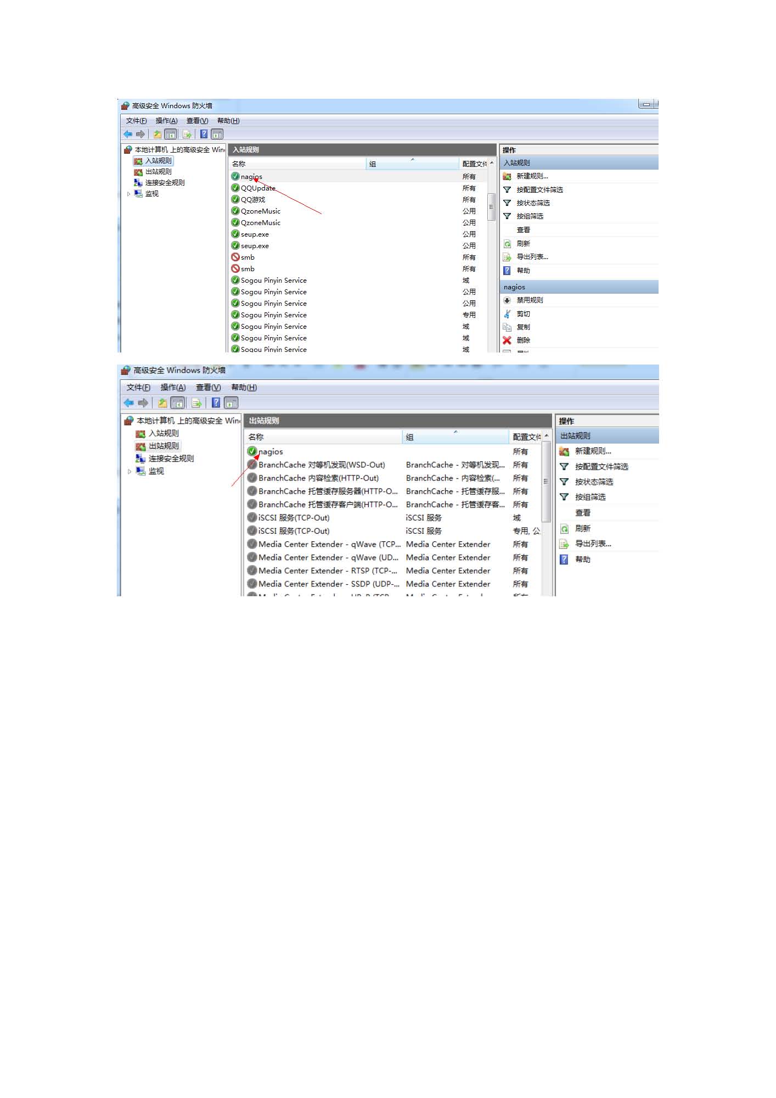Select 入站规则 in outbound window tree
The height and width of the screenshot is (1098, 776).
tap(164, 433)
